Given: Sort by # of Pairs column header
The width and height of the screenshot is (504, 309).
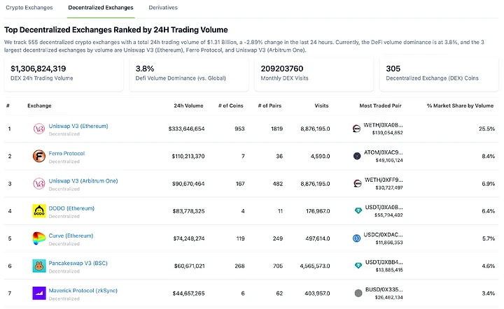Looking at the screenshot, I should point(269,106).
